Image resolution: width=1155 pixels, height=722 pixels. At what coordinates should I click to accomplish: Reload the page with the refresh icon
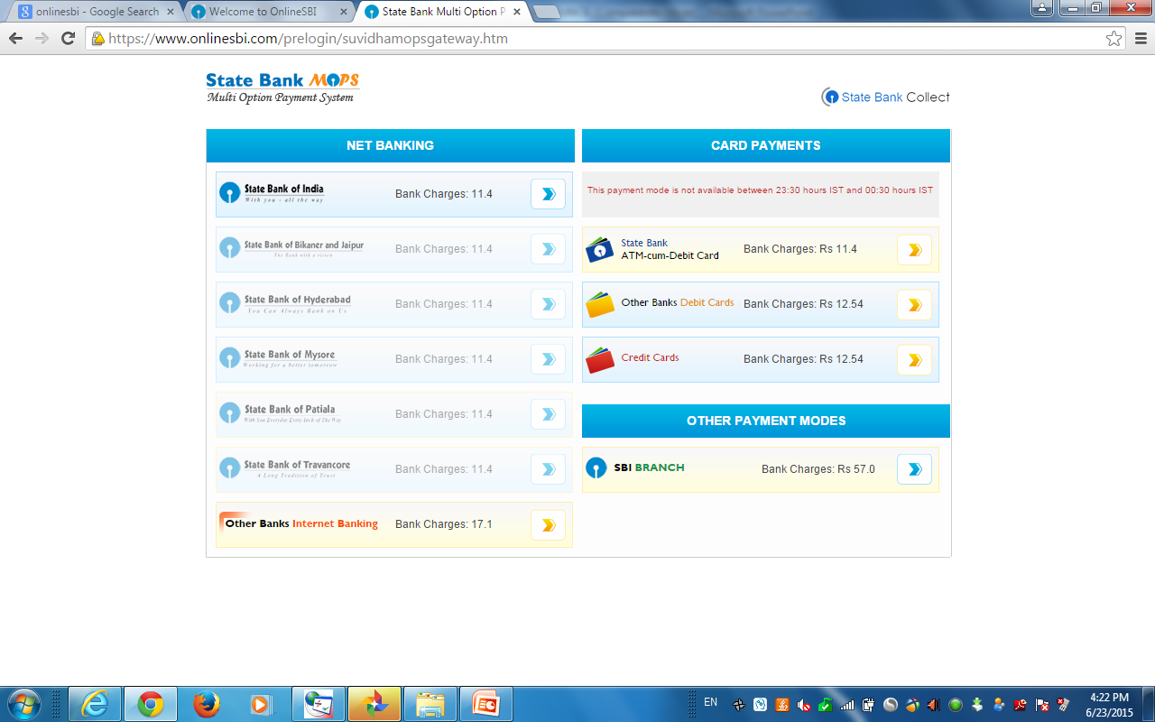pos(68,39)
